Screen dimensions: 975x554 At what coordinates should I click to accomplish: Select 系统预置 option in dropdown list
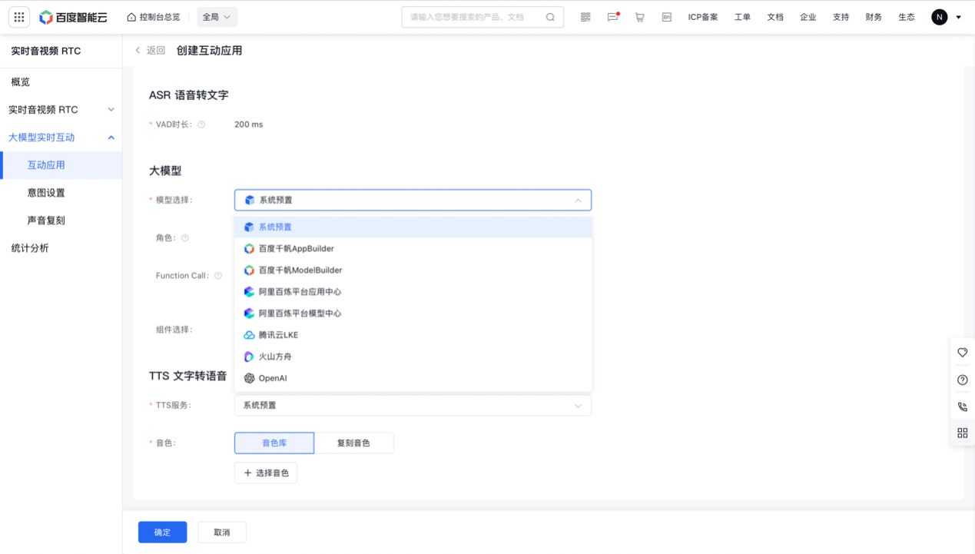pyautogui.click(x=413, y=227)
